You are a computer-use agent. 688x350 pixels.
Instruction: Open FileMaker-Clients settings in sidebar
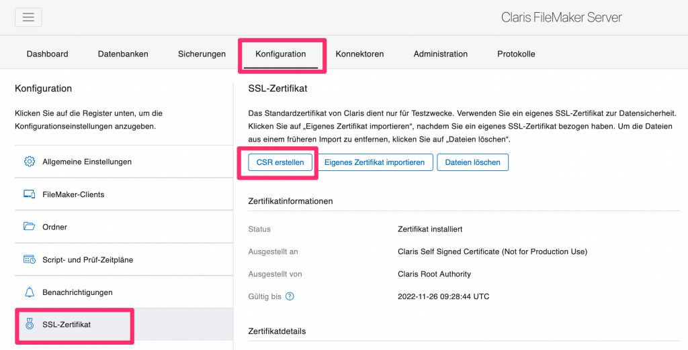click(x=124, y=194)
